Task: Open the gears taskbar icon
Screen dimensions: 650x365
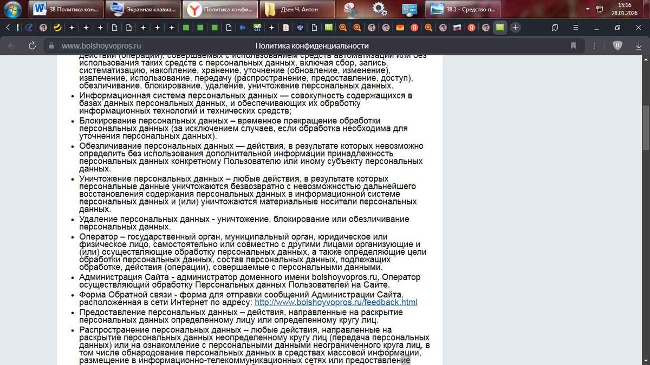Action: tap(380, 9)
